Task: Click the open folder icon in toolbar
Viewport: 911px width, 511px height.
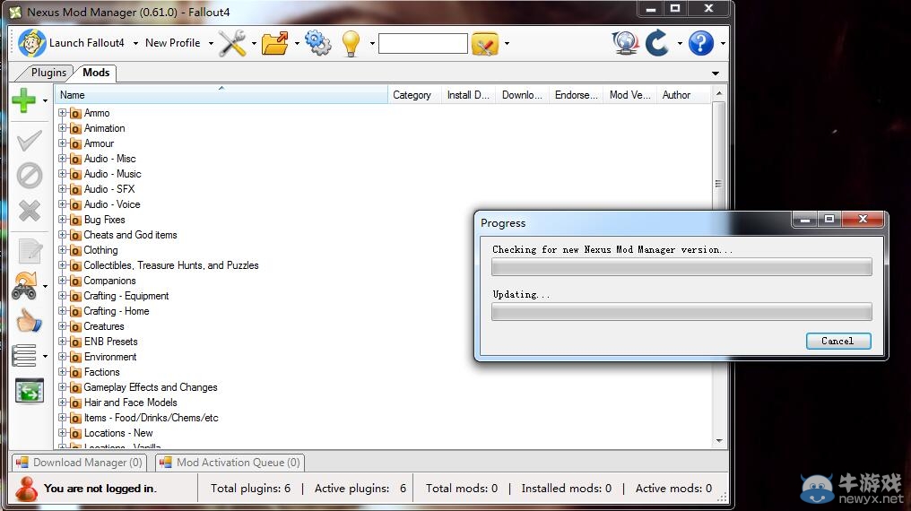Action: (x=275, y=43)
